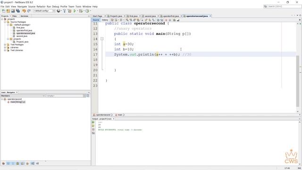This screenshot has height=170, width=302.
Task: Click operatorsecond in the breadcrumb bar
Action: (x=103, y=115)
